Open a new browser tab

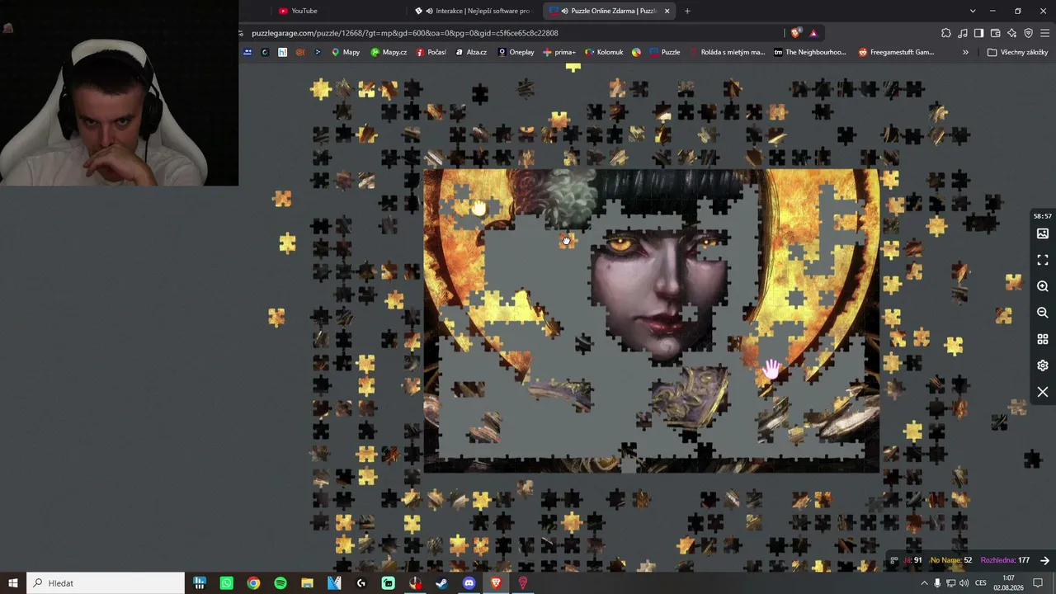687,11
